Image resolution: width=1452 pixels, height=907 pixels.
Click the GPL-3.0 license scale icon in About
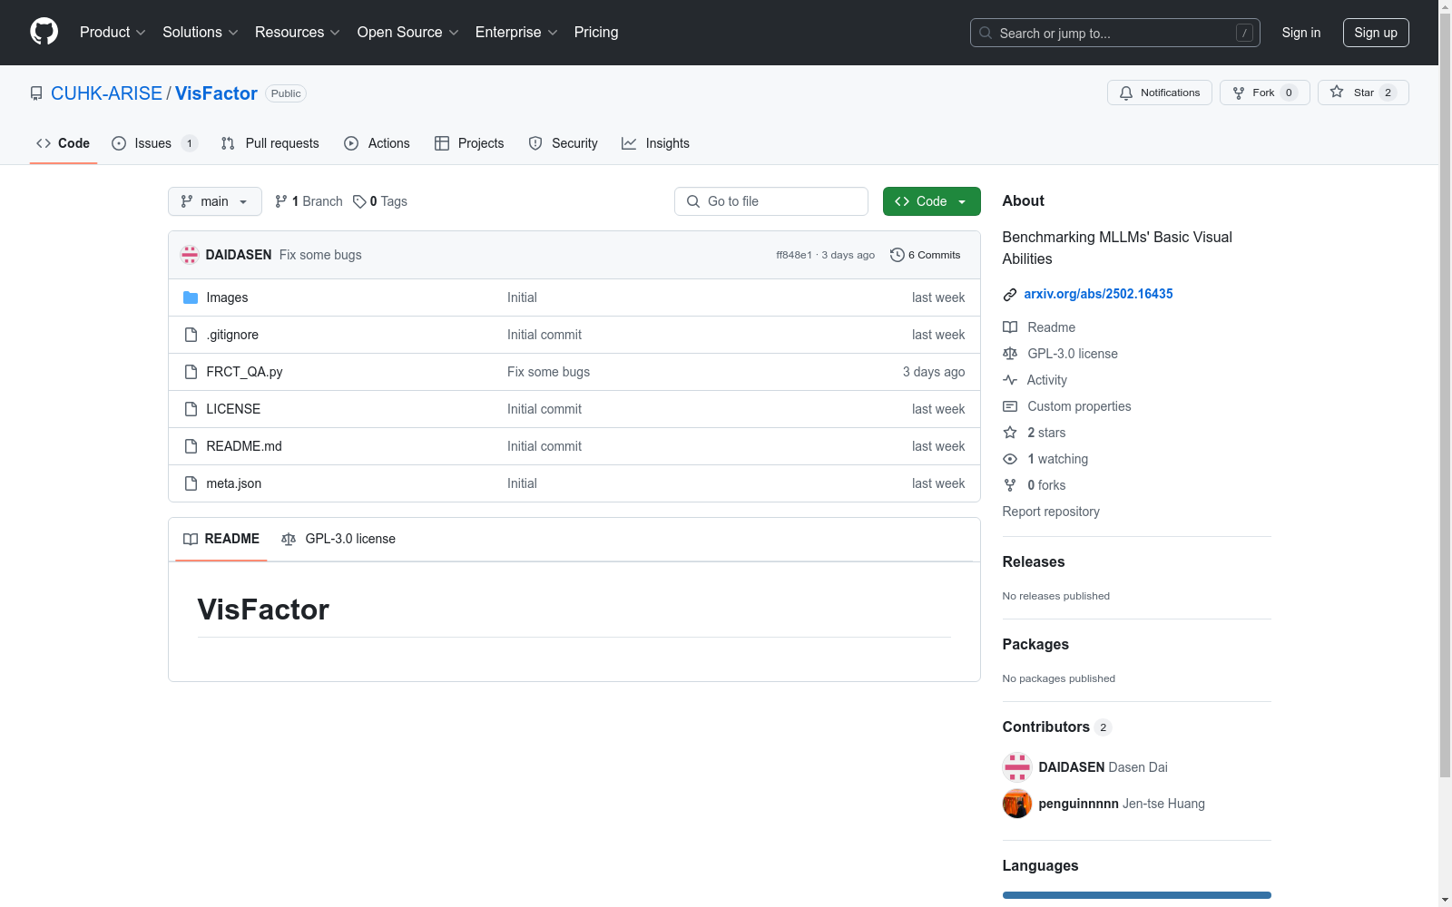click(x=1010, y=354)
